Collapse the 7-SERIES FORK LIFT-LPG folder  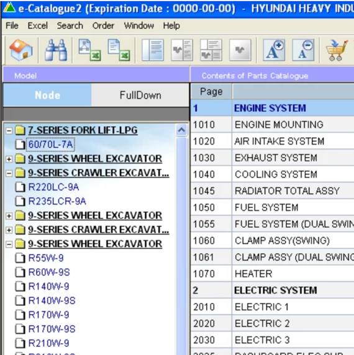[9, 130]
